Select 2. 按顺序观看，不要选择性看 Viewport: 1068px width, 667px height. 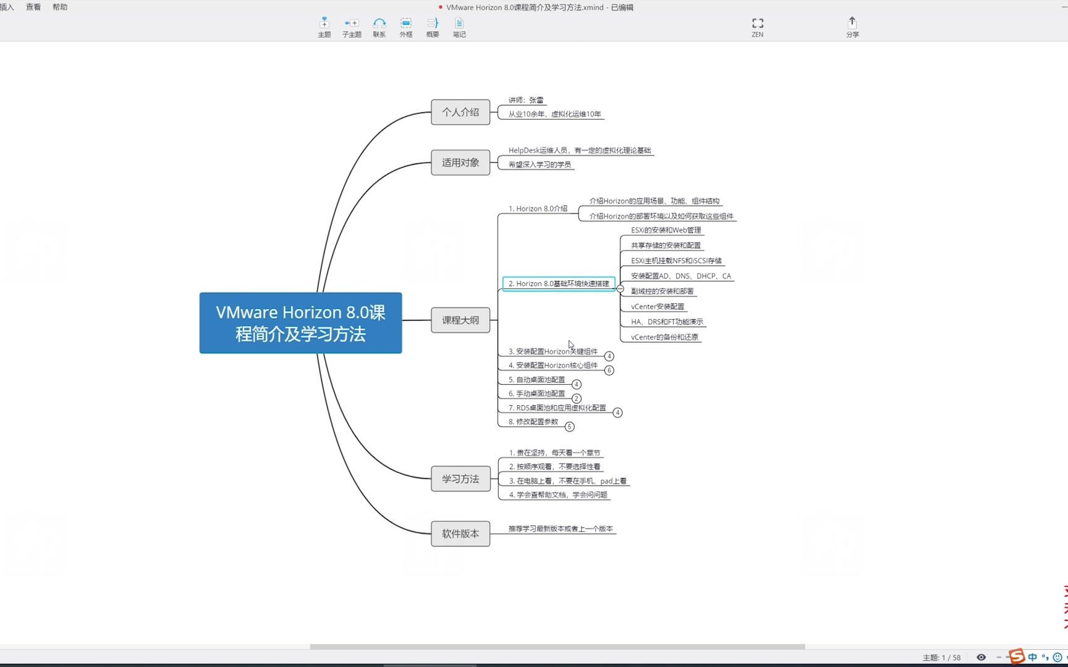coord(554,467)
